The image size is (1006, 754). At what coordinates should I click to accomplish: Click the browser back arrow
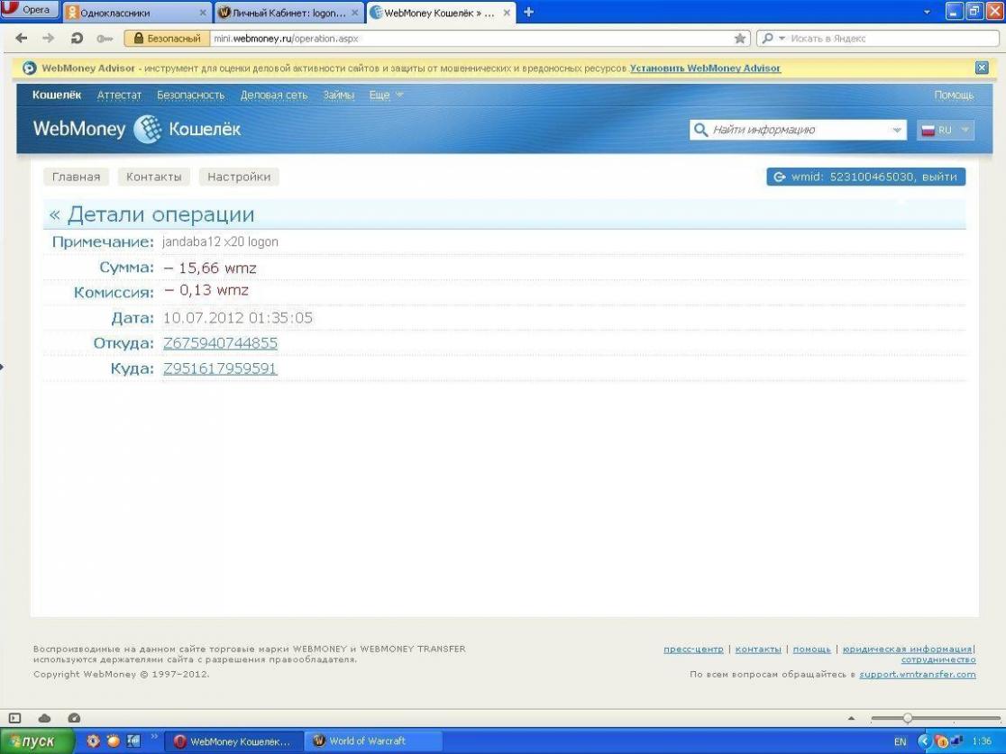click(22, 39)
